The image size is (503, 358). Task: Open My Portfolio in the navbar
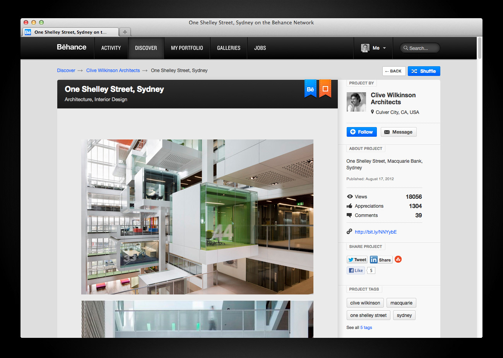click(x=187, y=48)
